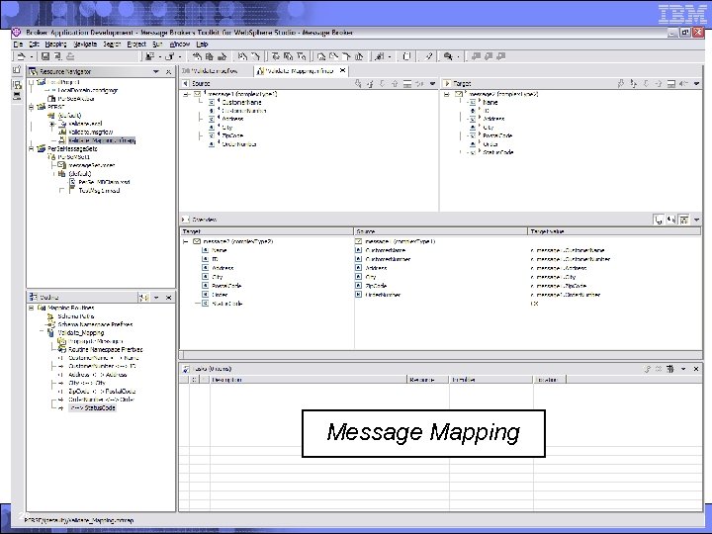Image resolution: width=712 pixels, height=534 pixels.
Task: Close the Validate_Mapping editor tab
Action: click(343, 70)
